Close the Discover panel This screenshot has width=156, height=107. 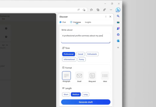tap(110, 17)
